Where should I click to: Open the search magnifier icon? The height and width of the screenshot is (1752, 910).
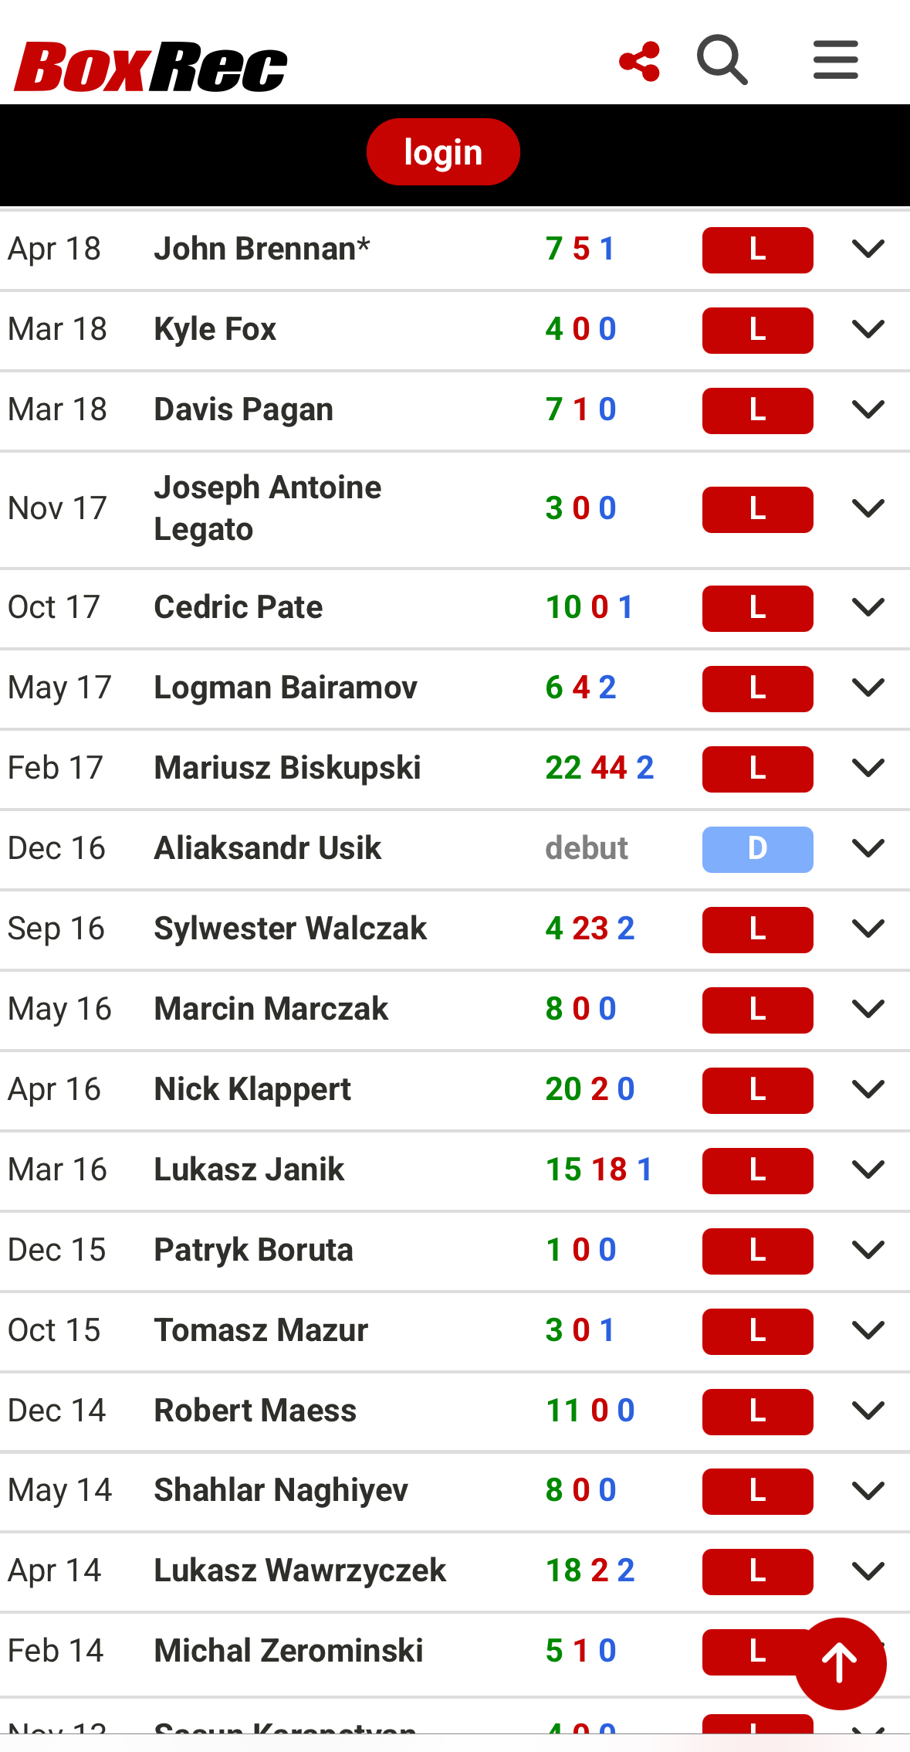point(722,59)
